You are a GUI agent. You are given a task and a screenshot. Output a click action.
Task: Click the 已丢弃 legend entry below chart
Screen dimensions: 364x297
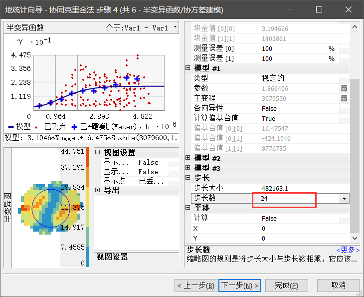point(50,127)
